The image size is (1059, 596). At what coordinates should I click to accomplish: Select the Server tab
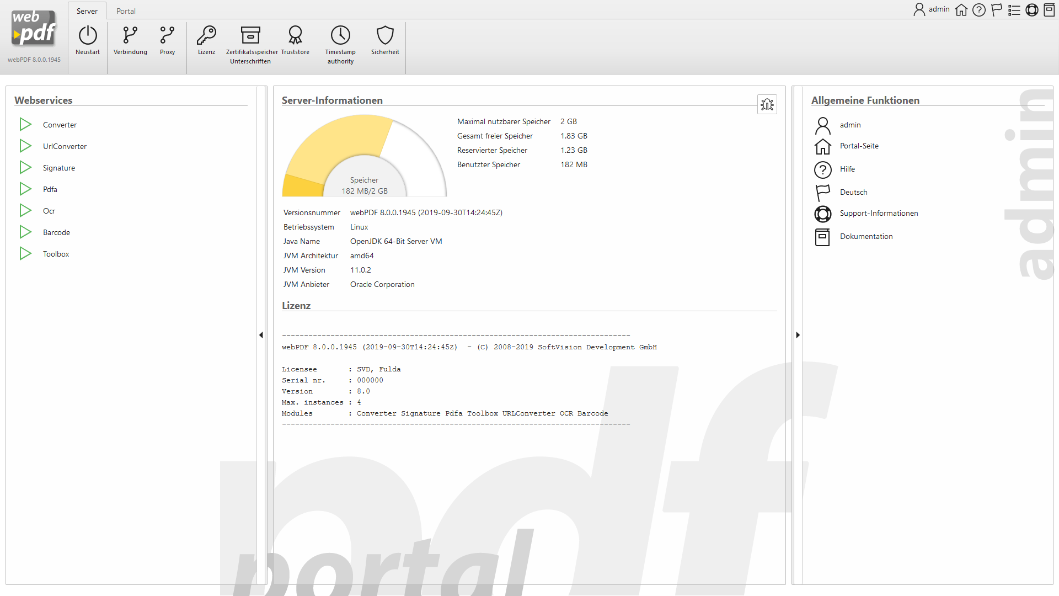tap(87, 11)
